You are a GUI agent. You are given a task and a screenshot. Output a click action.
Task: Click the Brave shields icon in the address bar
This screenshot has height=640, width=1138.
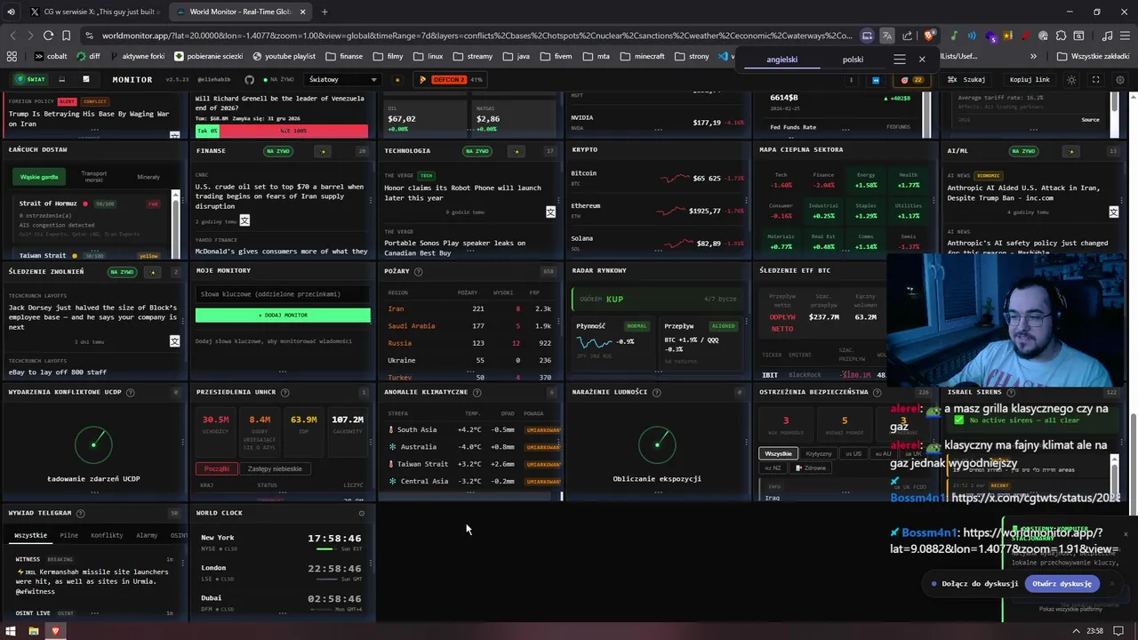click(929, 36)
